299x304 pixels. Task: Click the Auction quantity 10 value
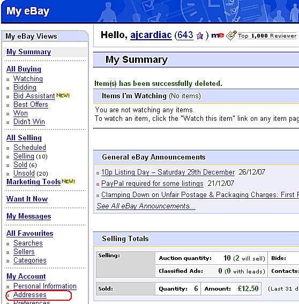227,258
